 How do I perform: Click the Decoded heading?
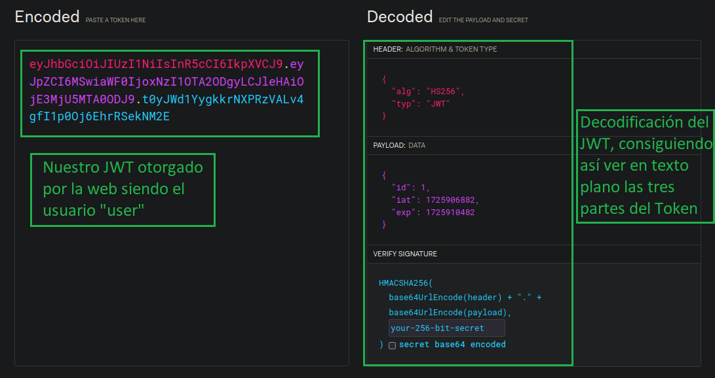(x=400, y=17)
